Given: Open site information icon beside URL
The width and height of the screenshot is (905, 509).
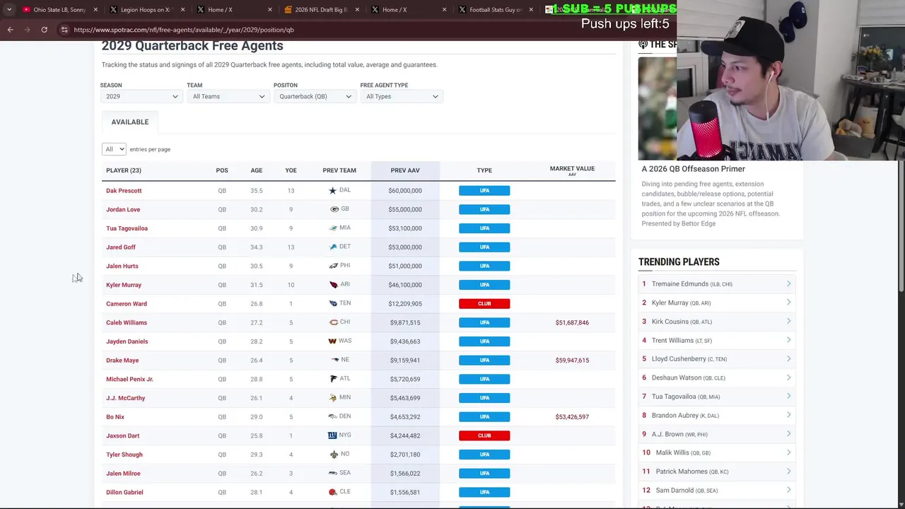Looking at the screenshot, I should (x=64, y=30).
